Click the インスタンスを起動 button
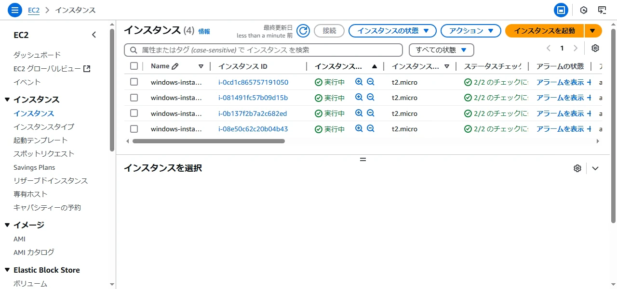 coord(545,31)
